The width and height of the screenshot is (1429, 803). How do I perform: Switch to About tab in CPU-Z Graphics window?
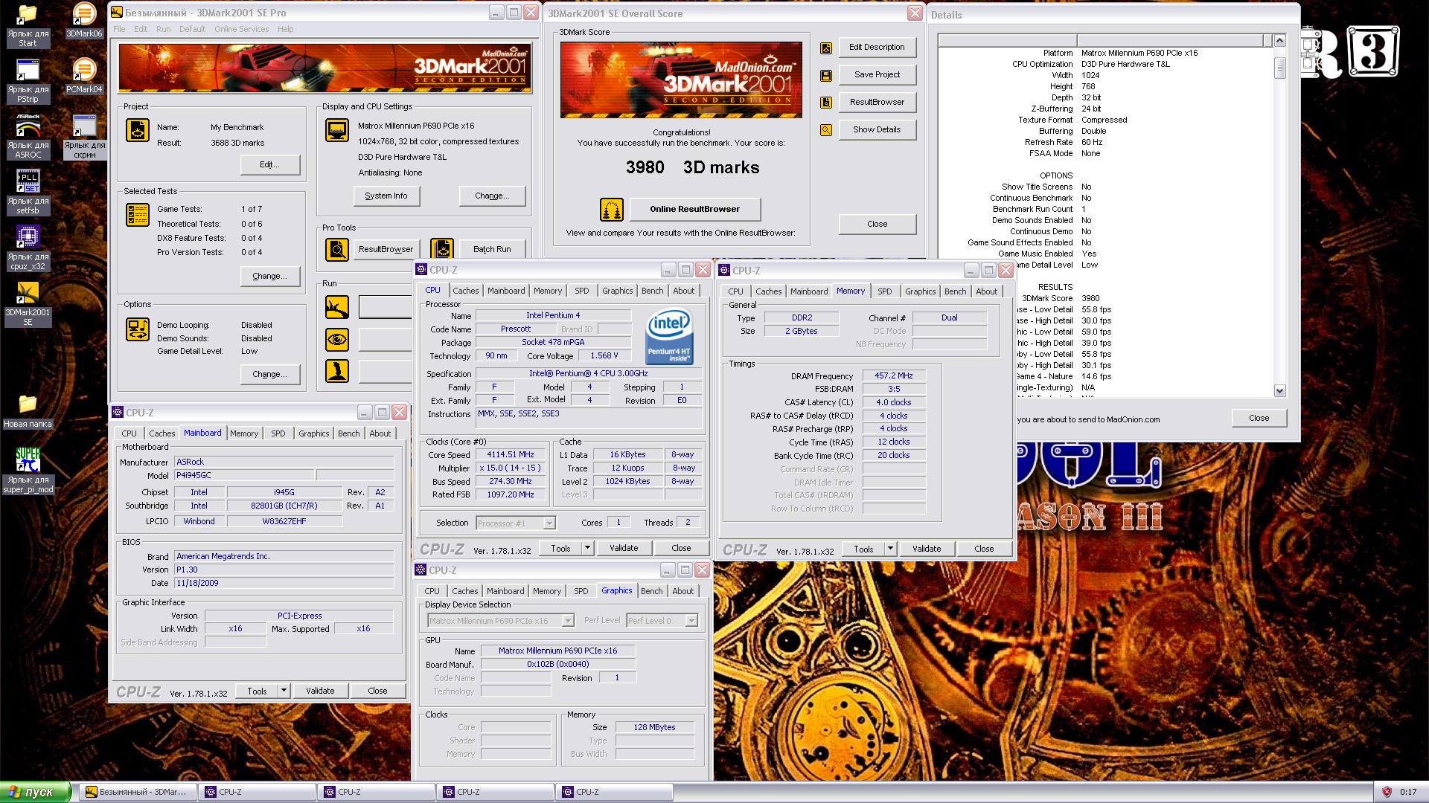coord(683,592)
